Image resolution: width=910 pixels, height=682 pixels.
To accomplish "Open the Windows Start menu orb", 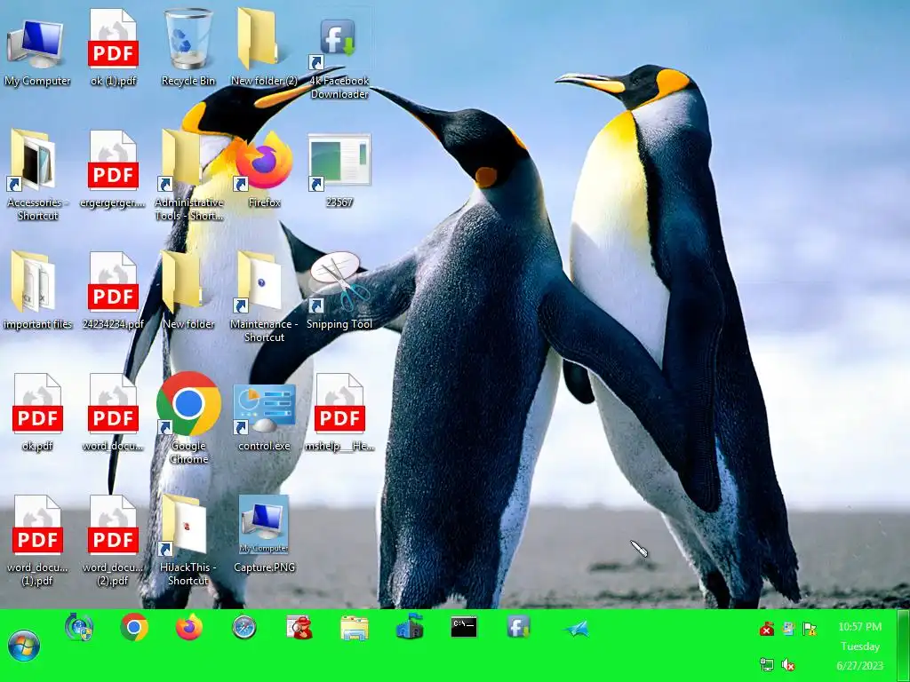I will pos(24,646).
